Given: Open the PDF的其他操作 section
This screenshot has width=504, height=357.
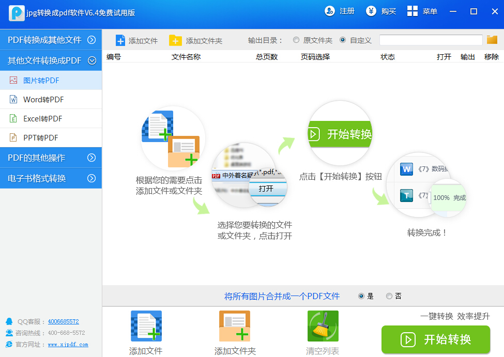Looking at the screenshot, I should point(50,157).
